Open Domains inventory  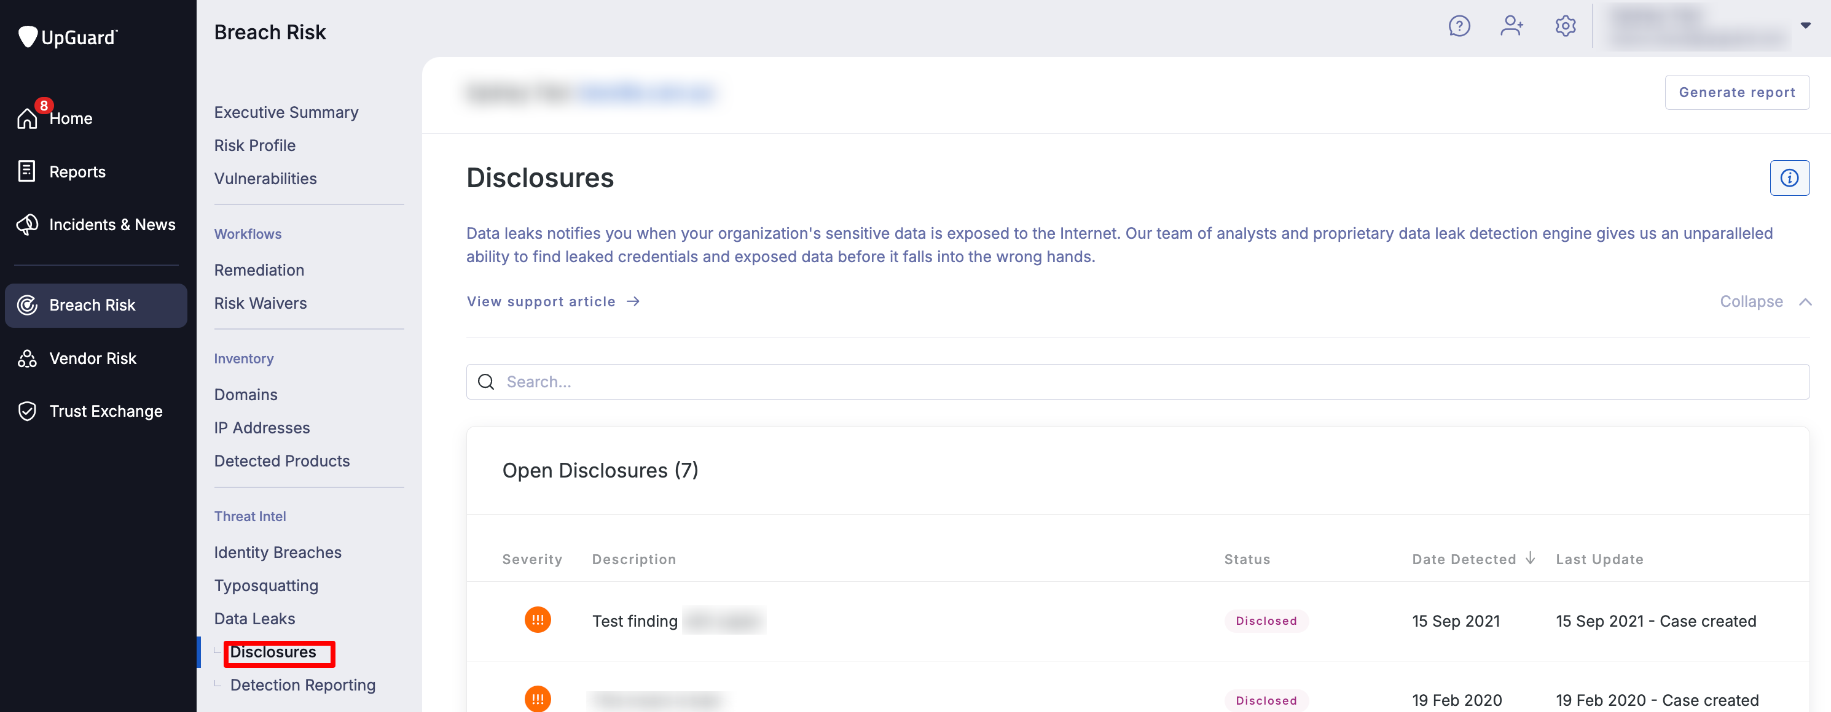point(245,395)
